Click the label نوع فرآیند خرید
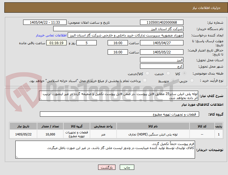The height and width of the screenshot is (175, 228). pyautogui.click(x=212, y=81)
